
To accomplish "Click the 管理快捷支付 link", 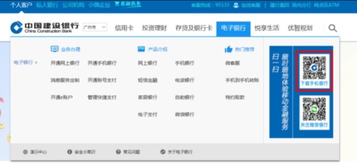I will coord(102,97).
